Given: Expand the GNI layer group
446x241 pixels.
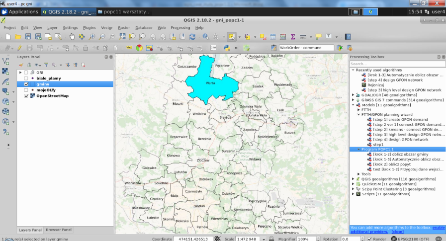Looking at the screenshot, I should 20,73.
